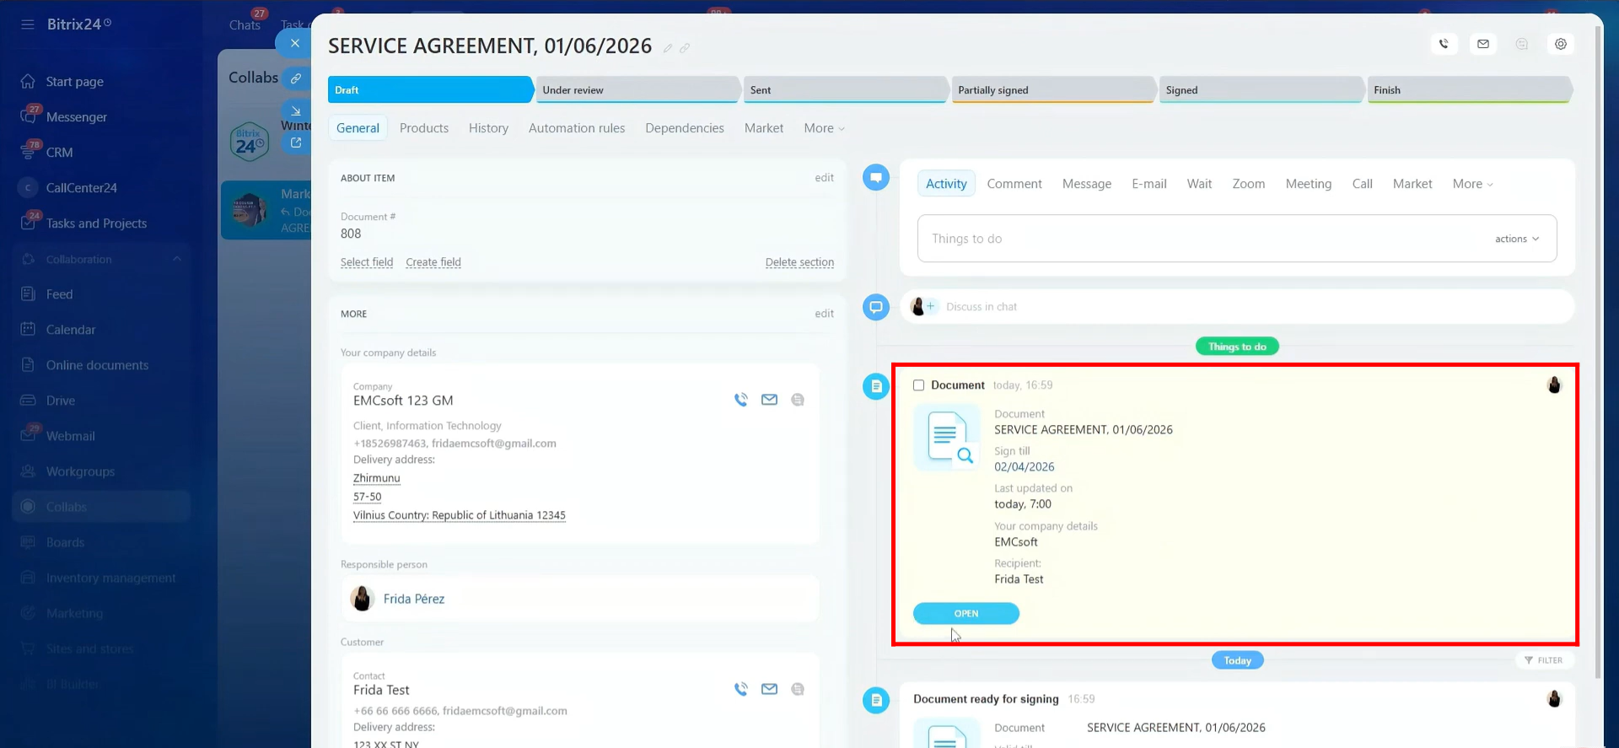Open the actions dropdown in Things to do
Image resolution: width=1619 pixels, height=748 pixels.
pos(1516,239)
